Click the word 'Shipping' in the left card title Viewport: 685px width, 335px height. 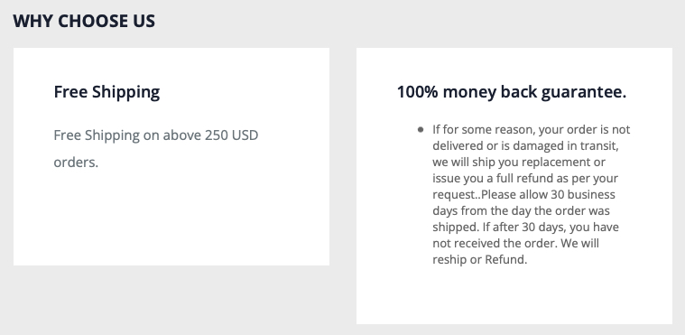pyautogui.click(x=125, y=92)
